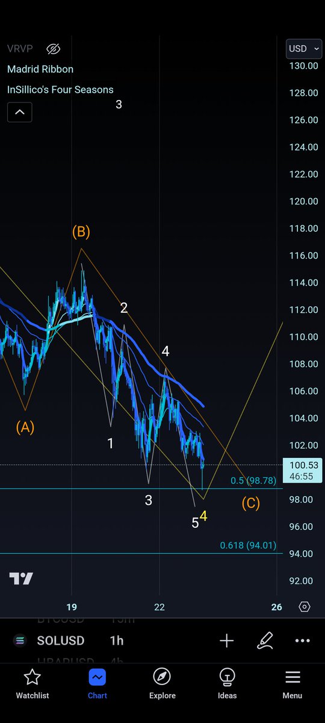This screenshot has height=723, width=325.
Task: Click the 130.00 price axis value
Action: pyautogui.click(x=303, y=66)
